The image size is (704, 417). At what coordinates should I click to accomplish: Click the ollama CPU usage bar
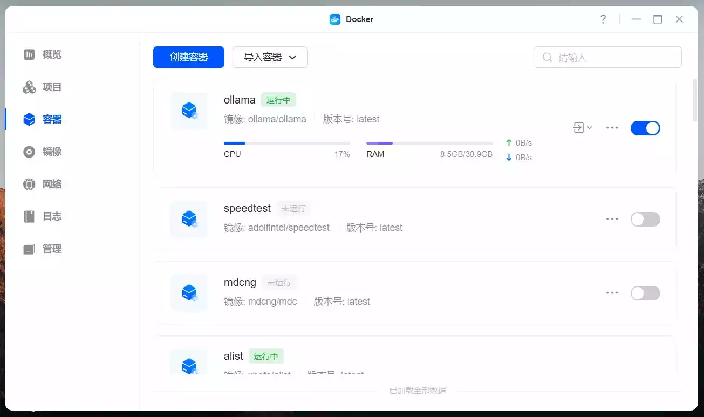coord(287,143)
